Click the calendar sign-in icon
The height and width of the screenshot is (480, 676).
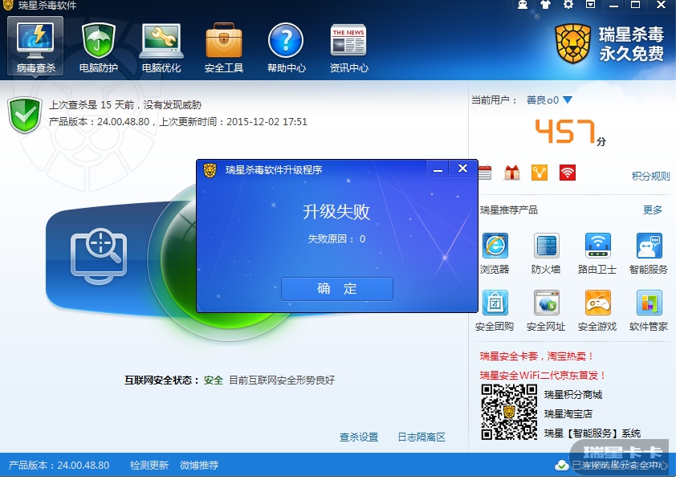(485, 173)
